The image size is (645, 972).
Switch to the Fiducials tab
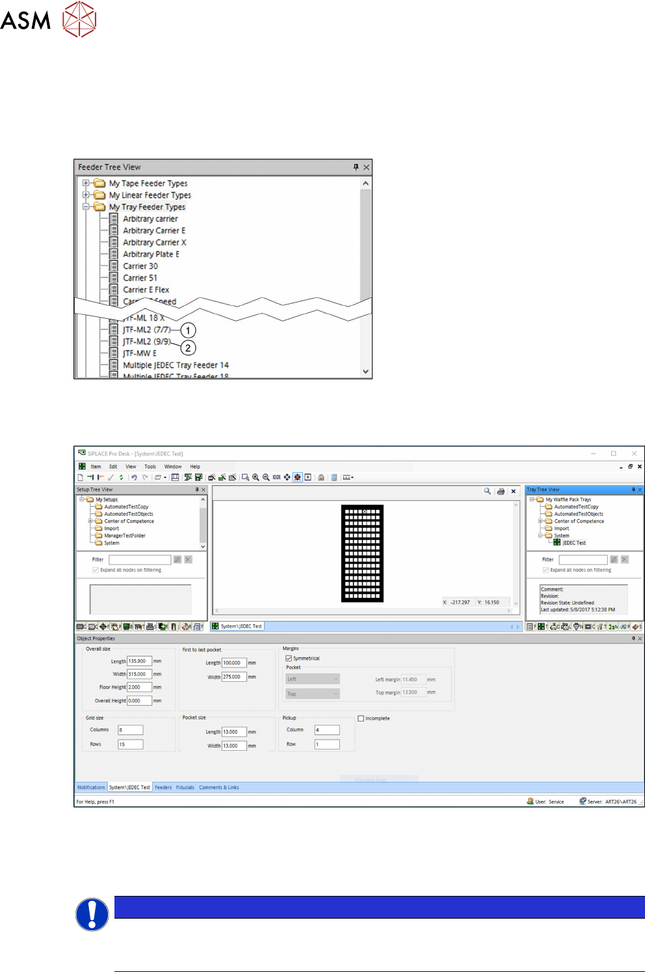pyautogui.click(x=185, y=787)
